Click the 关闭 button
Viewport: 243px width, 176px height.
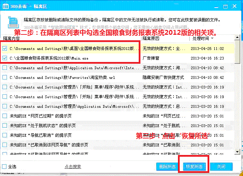point(221,167)
